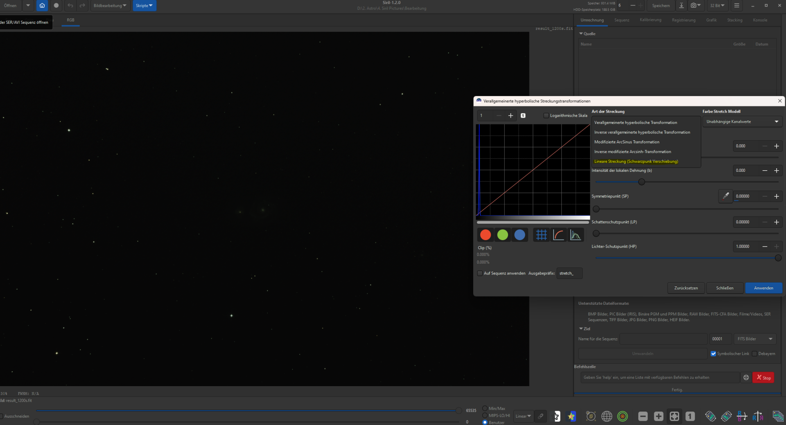This screenshot has height=425, width=786.
Task: Check Auf Sequenz anwenden option
Action: click(x=480, y=273)
